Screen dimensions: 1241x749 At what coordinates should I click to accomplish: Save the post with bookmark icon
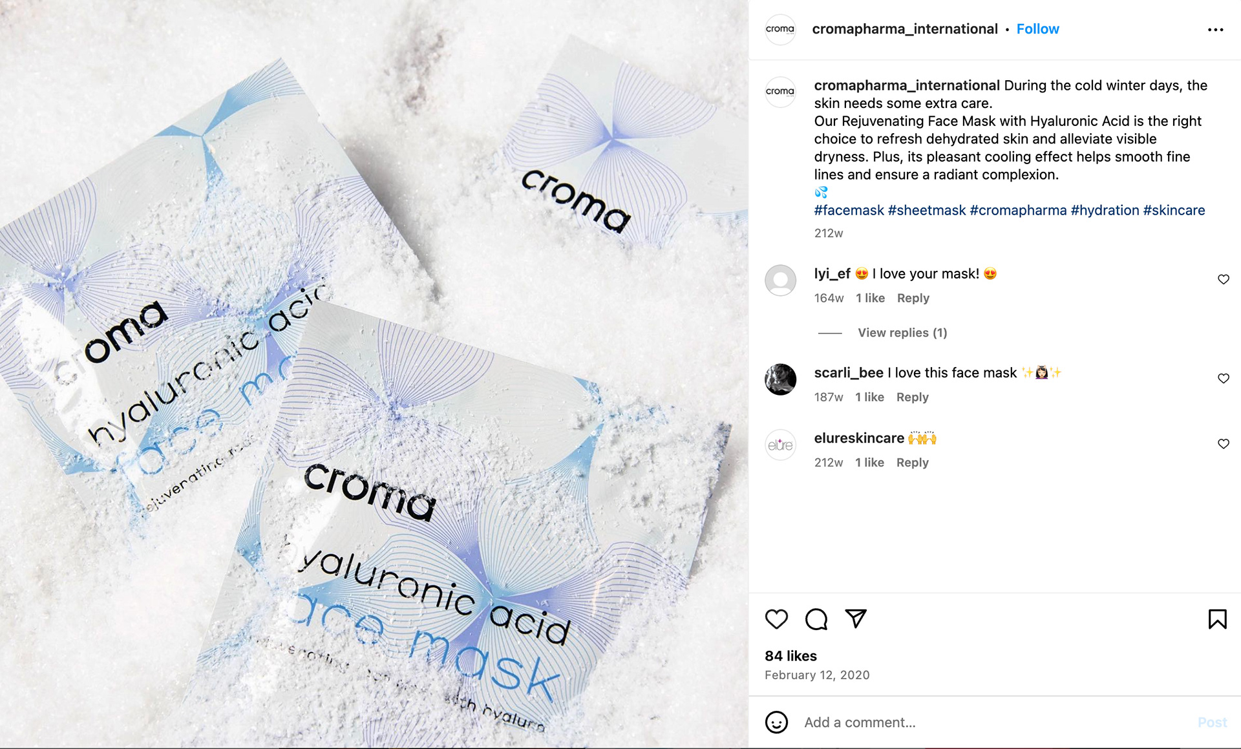pyautogui.click(x=1217, y=619)
